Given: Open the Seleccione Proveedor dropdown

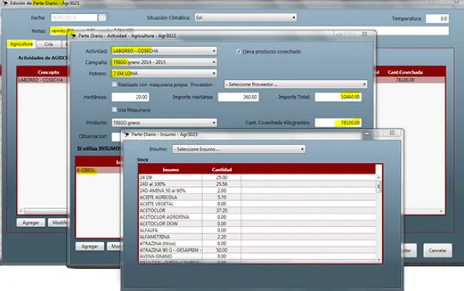Looking at the screenshot, I should point(296,84).
